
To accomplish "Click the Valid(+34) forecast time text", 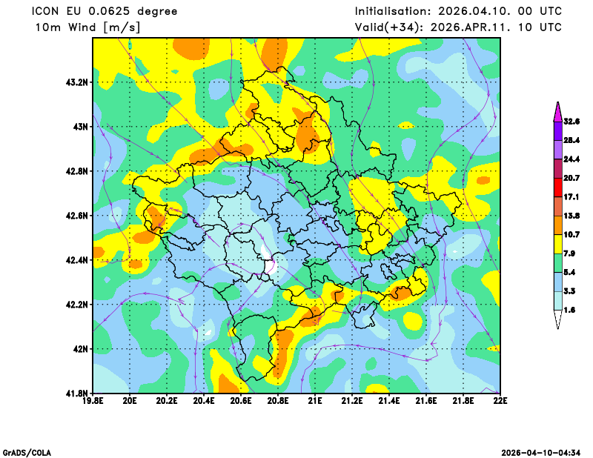I will click(458, 27).
